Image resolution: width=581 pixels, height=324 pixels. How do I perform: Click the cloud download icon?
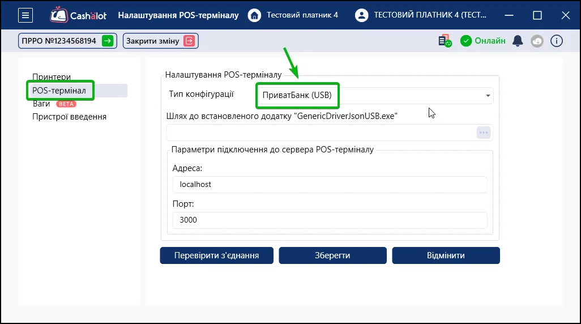click(537, 41)
